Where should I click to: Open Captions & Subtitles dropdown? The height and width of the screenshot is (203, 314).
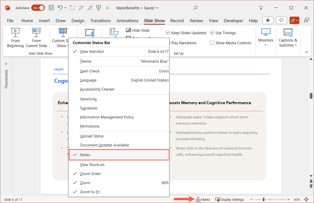point(288,38)
